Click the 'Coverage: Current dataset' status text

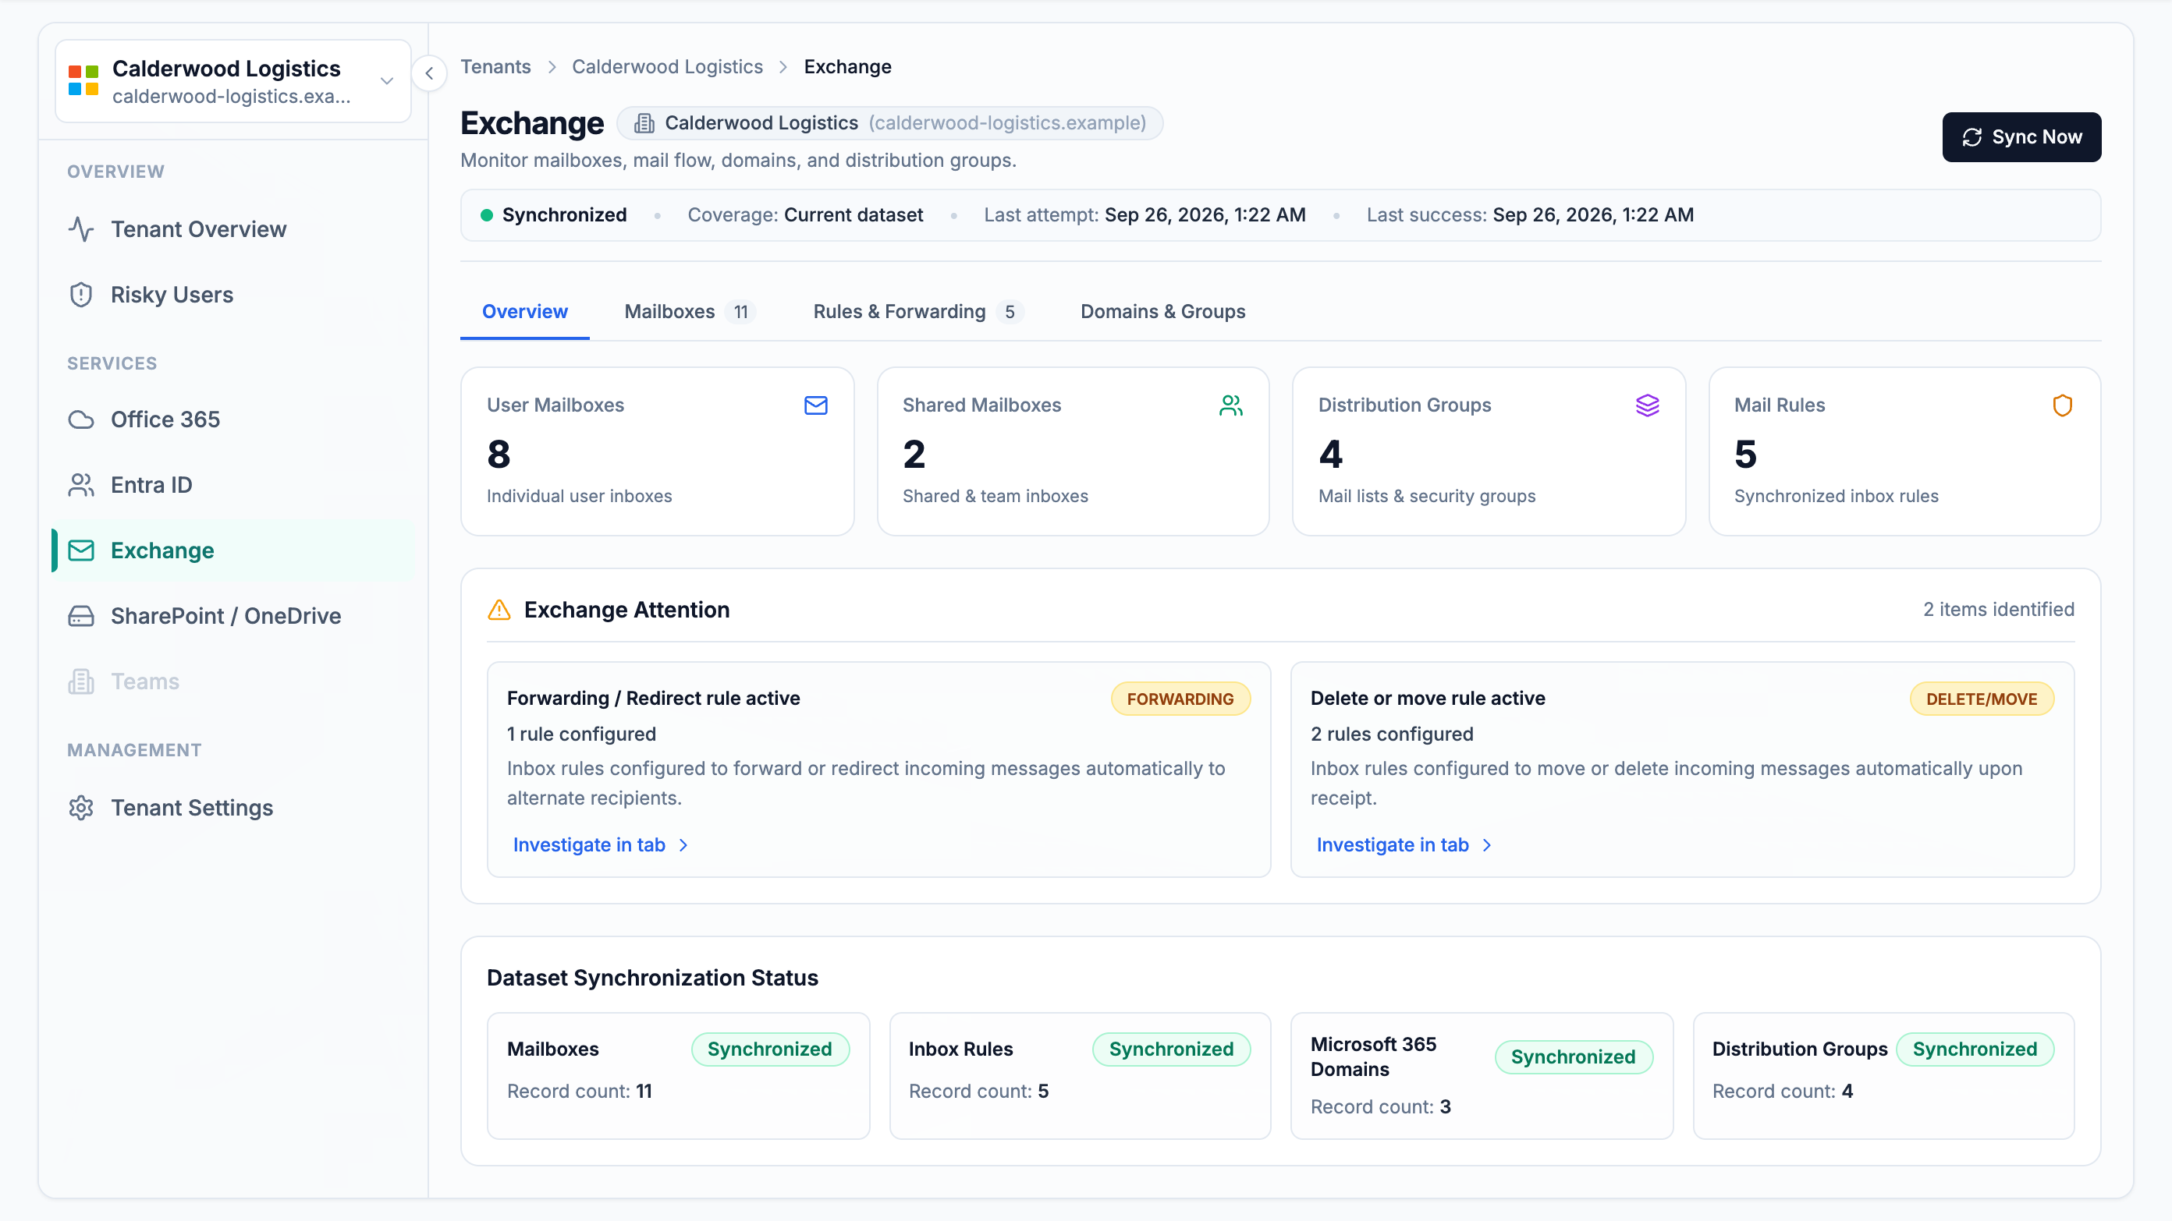[805, 215]
